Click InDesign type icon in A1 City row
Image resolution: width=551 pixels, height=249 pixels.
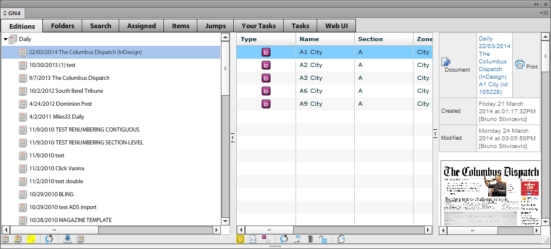(266, 52)
